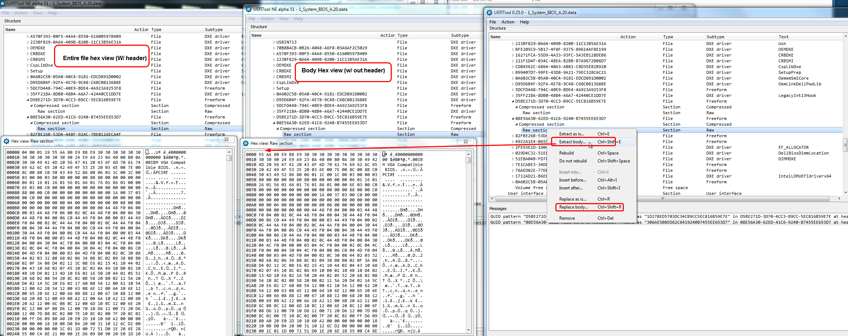Viewport: 848px width, 336px height.
Task: Click Text column header in UEFITool 0.25.0
Action: pos(809,37)
